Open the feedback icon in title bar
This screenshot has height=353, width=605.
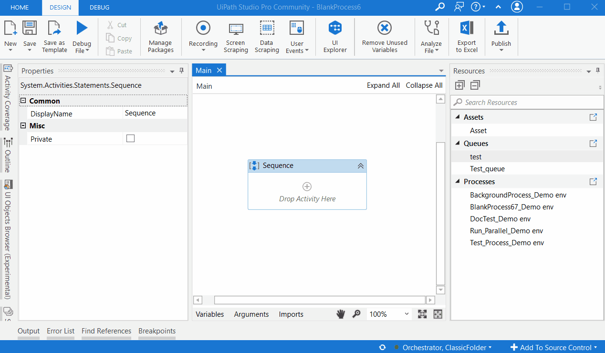pos(459,7)
